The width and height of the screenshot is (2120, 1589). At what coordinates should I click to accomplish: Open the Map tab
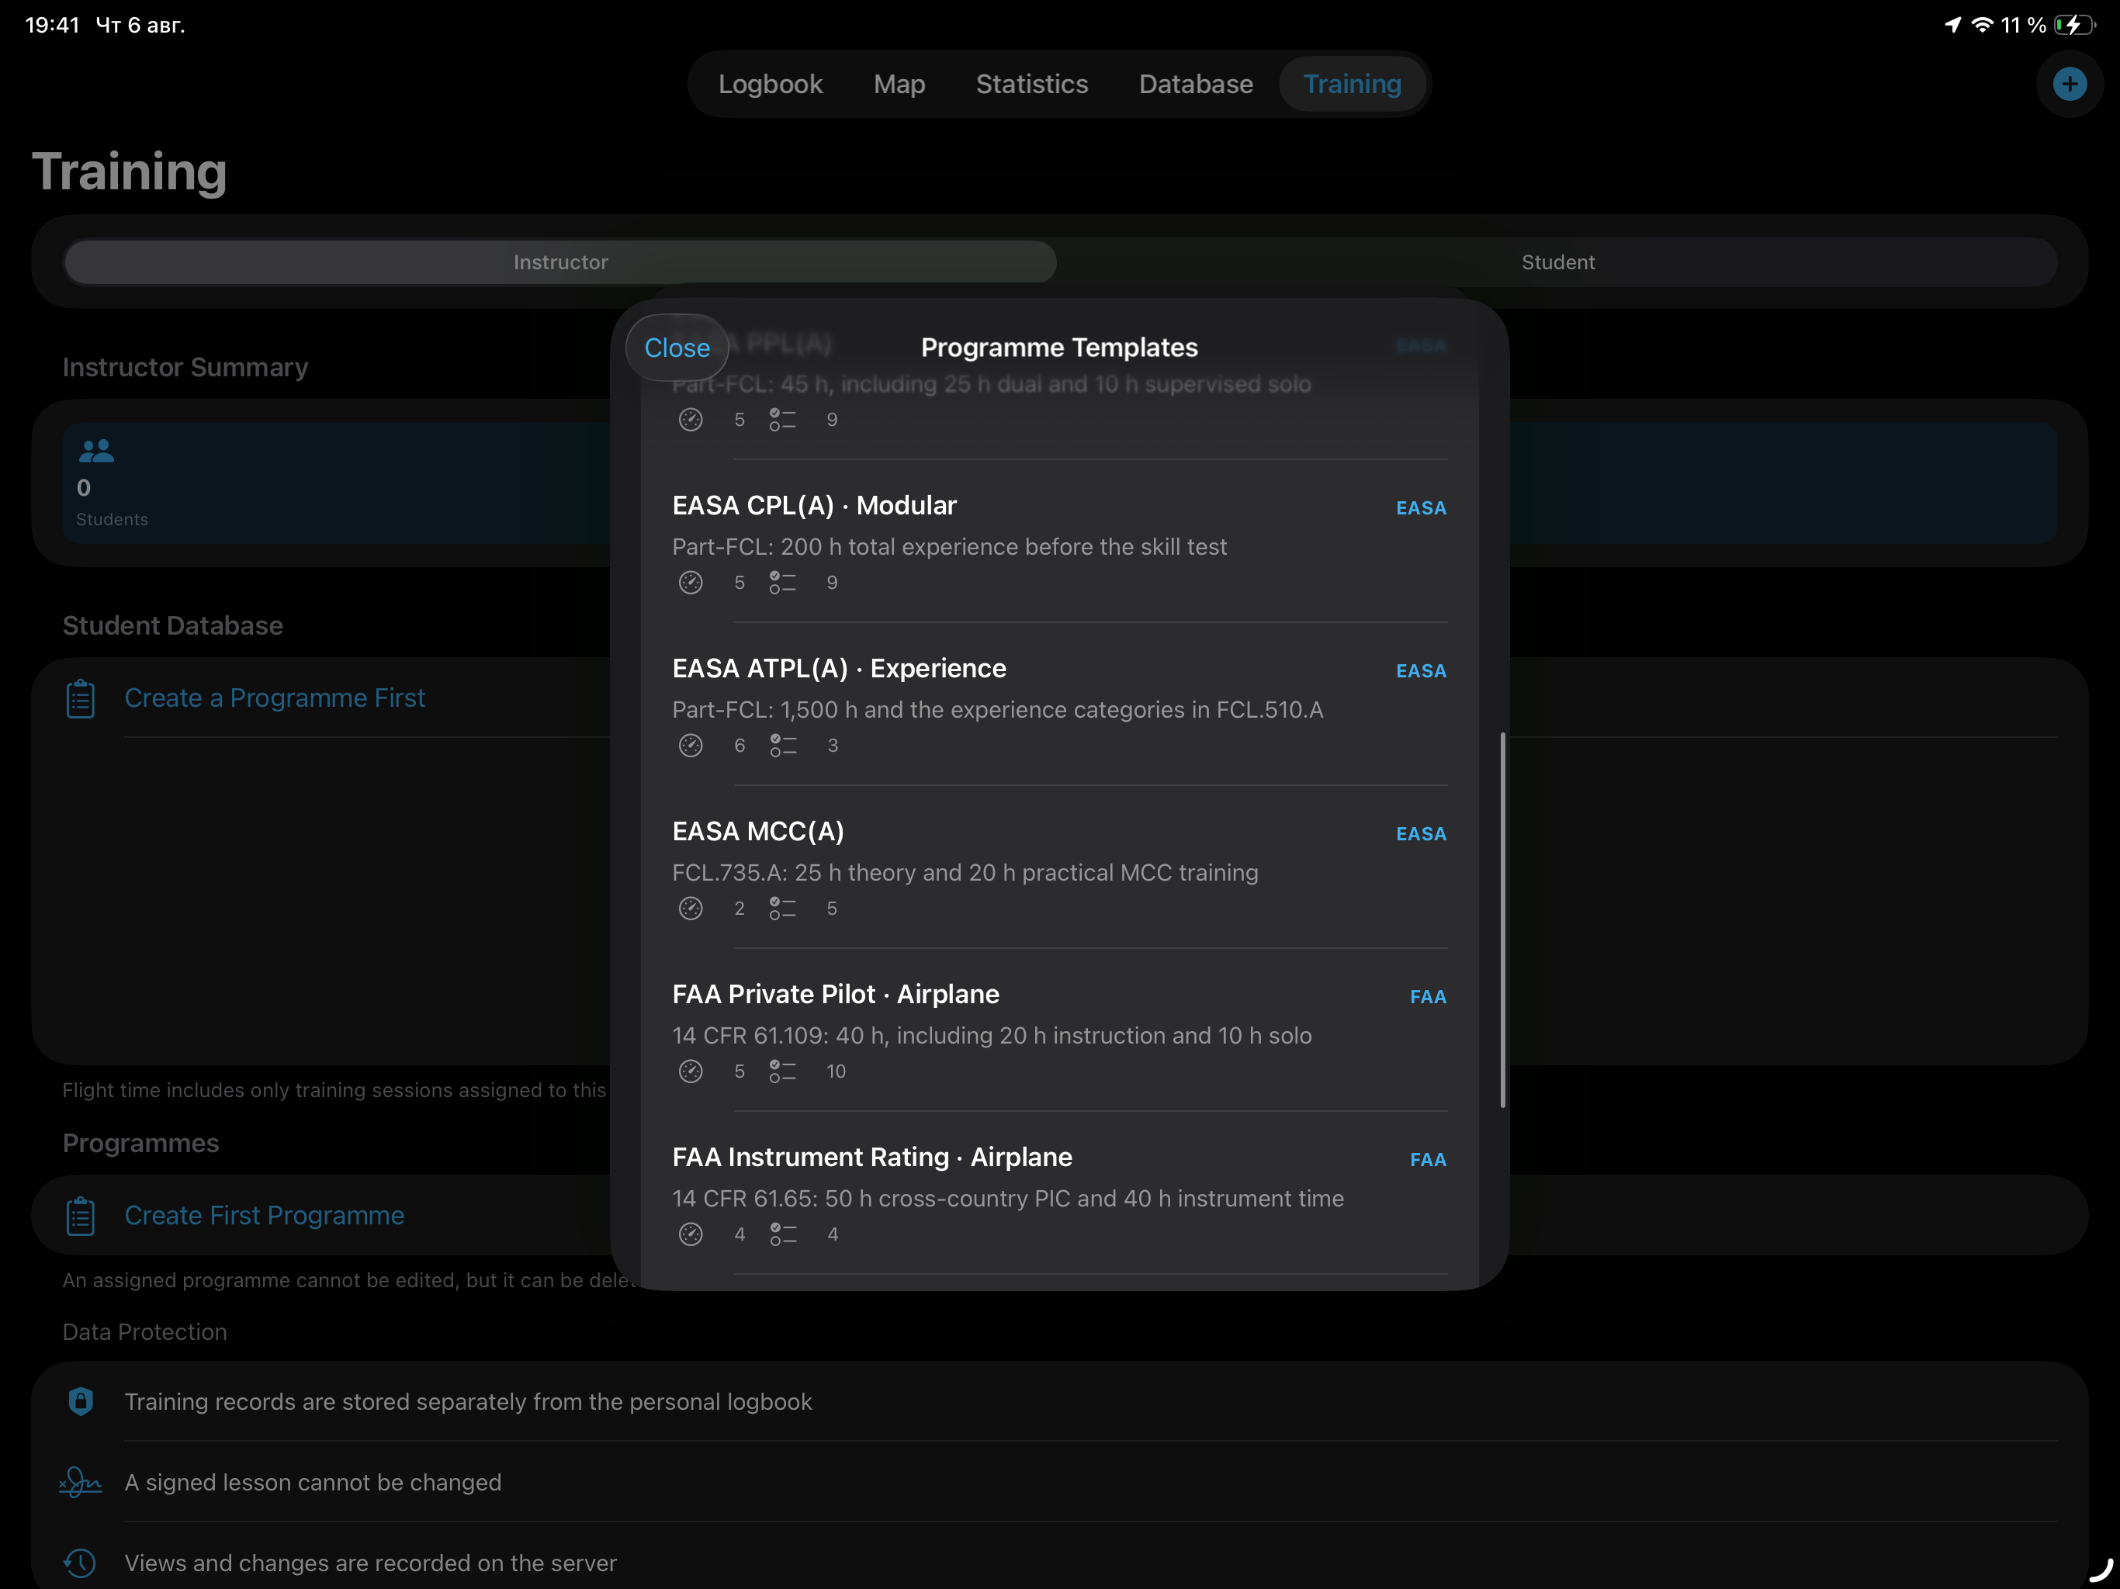pos(899,85)
